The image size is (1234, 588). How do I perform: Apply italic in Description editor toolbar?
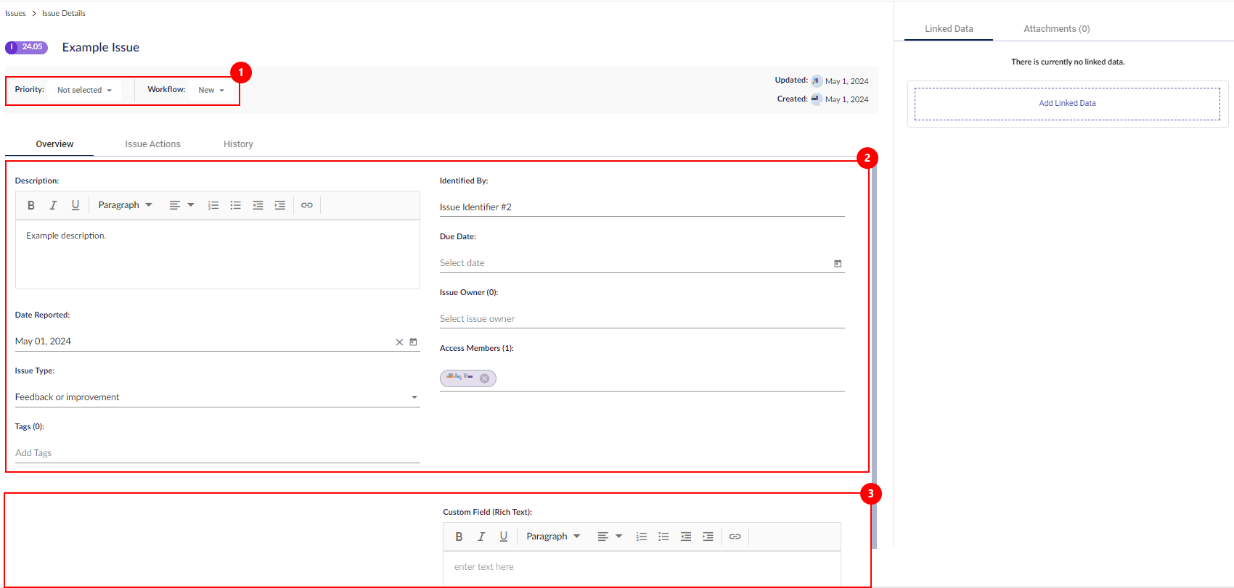(53, 205)
